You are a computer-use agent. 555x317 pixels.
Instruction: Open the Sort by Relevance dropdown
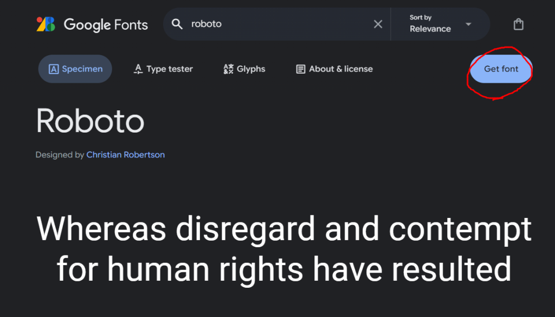click(440, 24)
